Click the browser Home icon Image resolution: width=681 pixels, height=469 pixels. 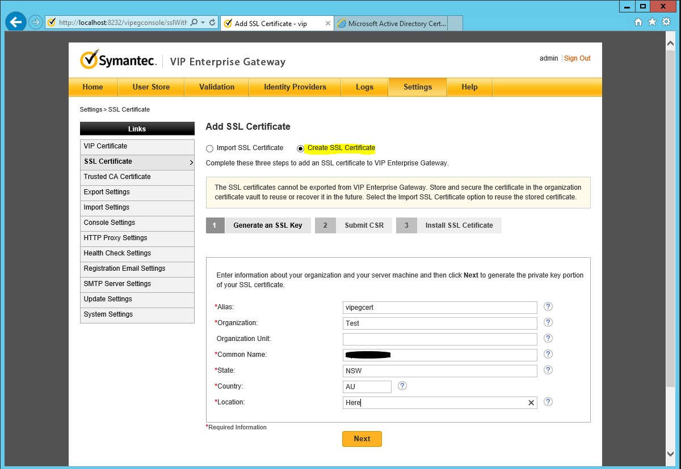(x=638, y=22)
